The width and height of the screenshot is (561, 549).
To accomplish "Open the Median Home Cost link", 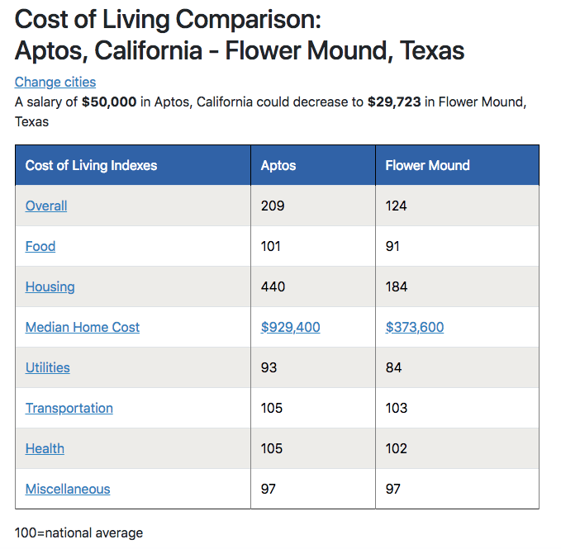I will pos(83,327).
